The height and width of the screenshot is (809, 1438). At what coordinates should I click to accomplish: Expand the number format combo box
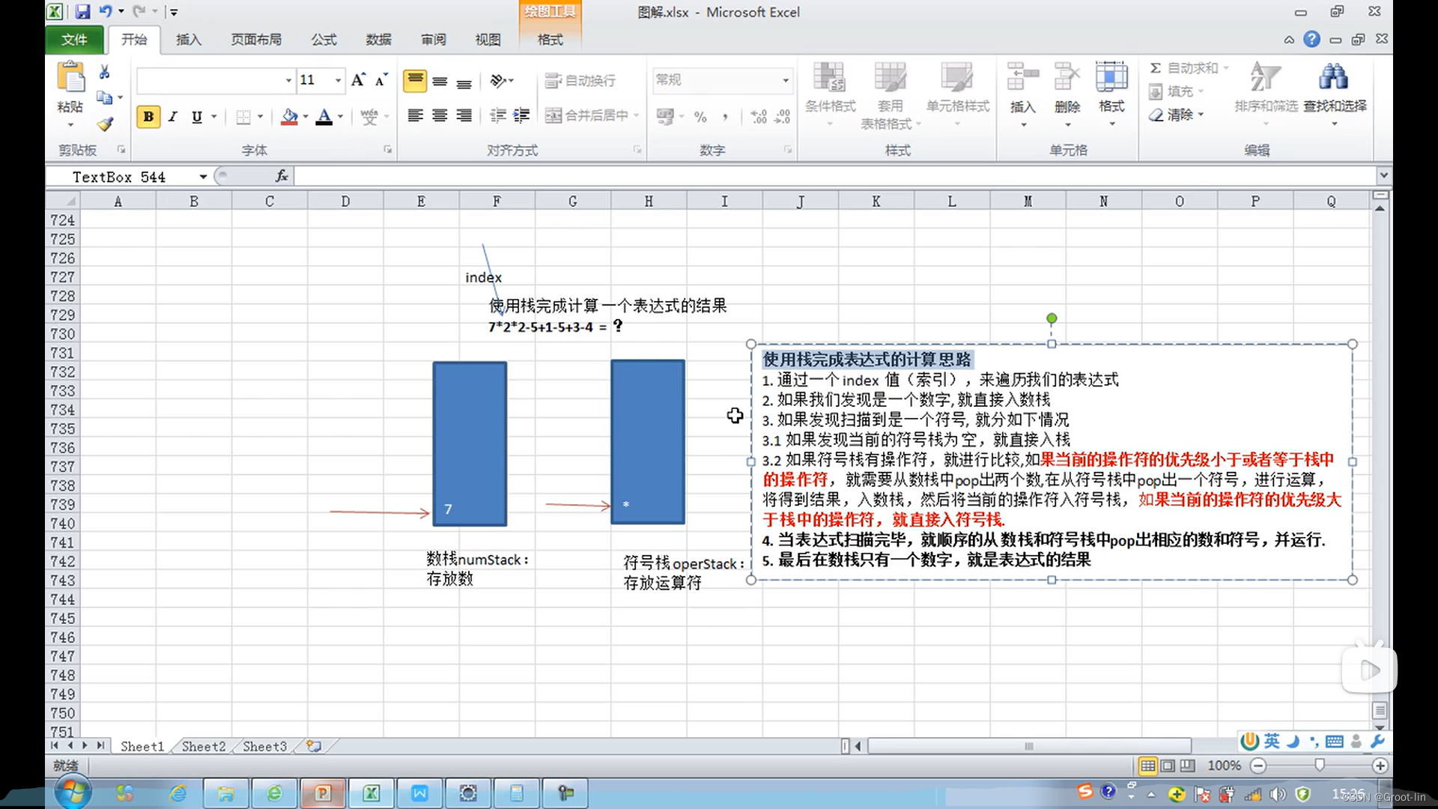(x=785, y=80)
